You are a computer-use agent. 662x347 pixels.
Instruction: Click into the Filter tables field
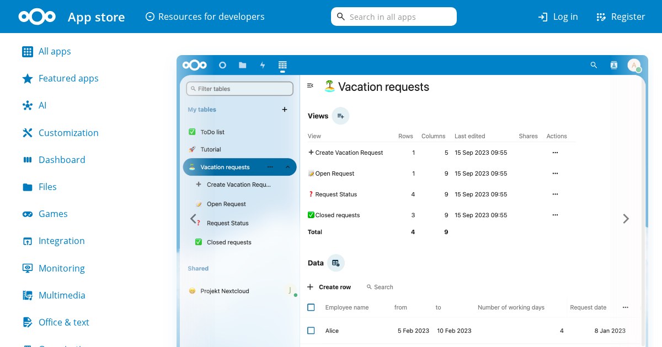tap(239, 89)
